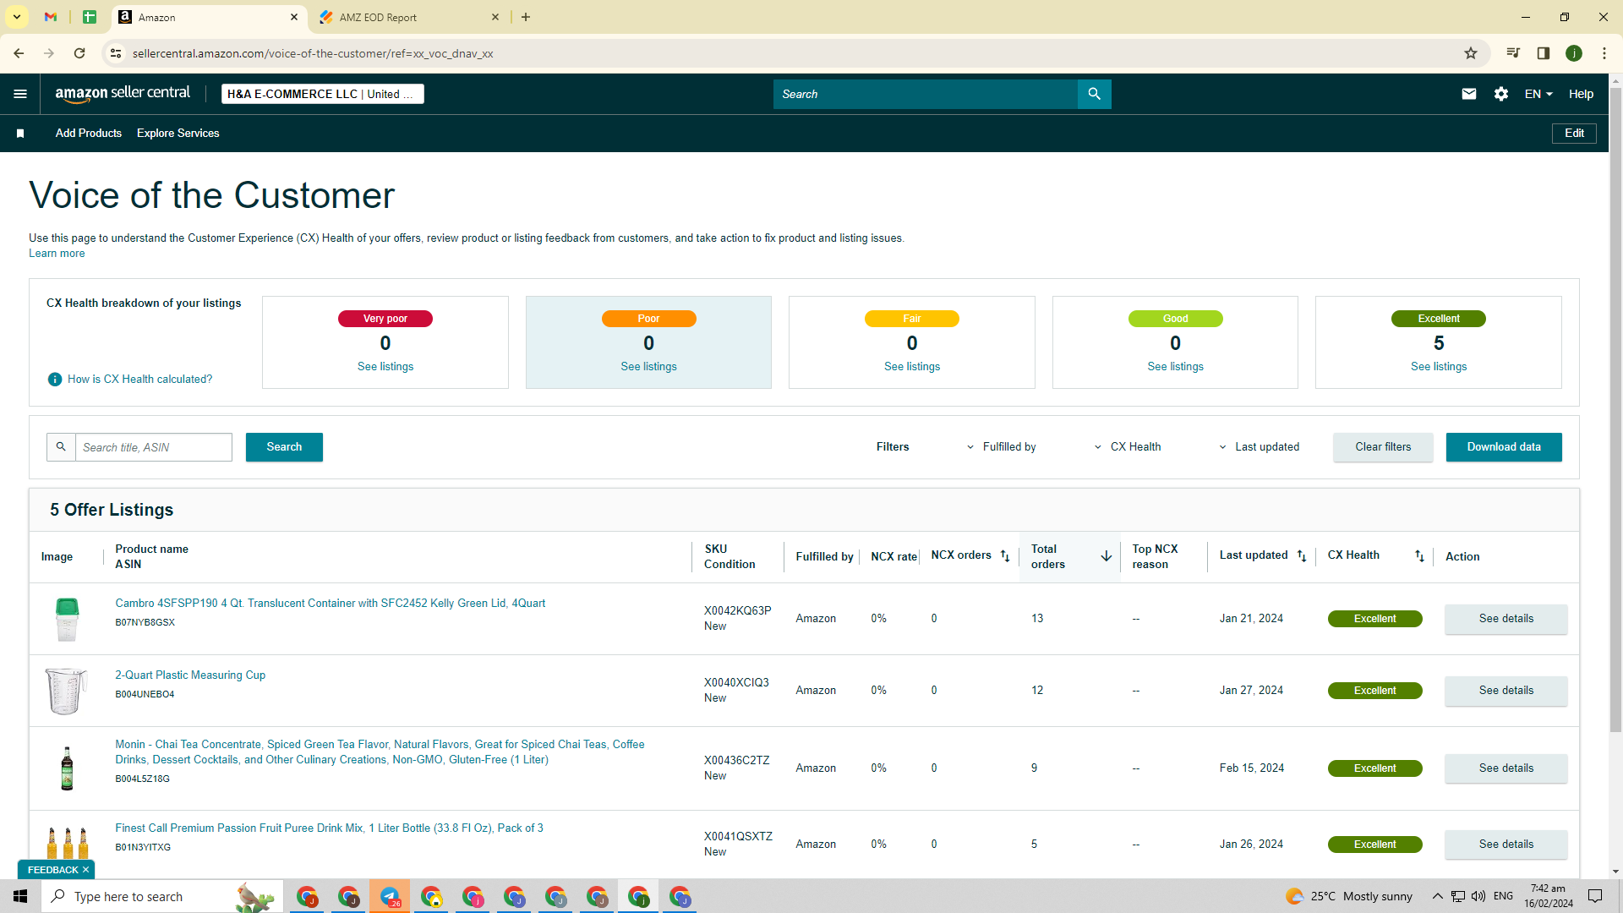Viewport: 1623px width, 913px height.
Task: Open Chrome side panel icon
Action: (1544, 53)
